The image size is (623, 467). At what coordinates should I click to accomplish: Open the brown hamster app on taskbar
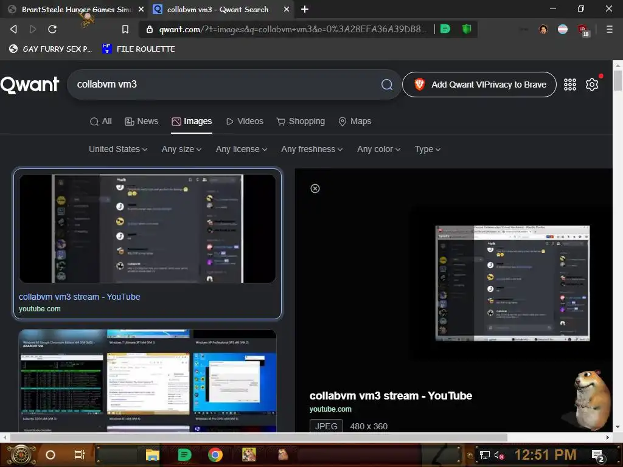point(283,455)
